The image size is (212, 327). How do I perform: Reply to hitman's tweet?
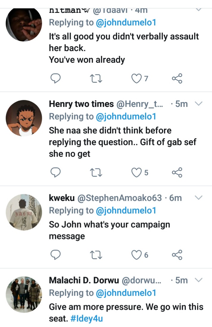pyautogui.click(x=55, y=78)
